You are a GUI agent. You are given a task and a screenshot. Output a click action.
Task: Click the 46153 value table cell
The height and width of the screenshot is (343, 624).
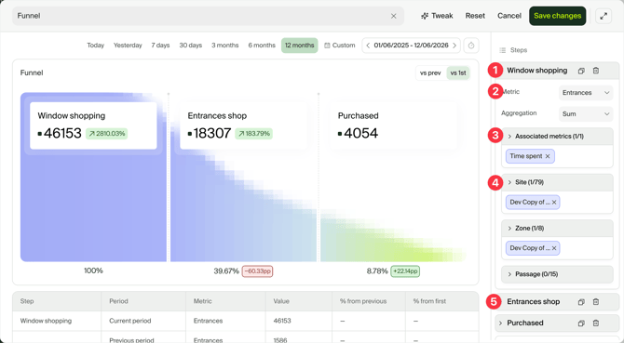(x=299, y=321)
